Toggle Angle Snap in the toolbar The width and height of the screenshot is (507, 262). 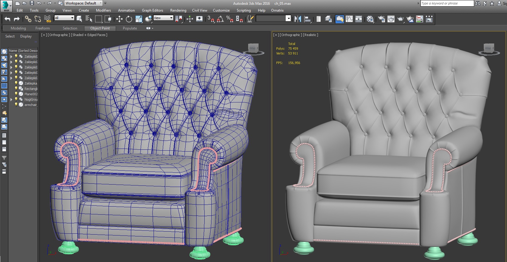click(x=220, y=19)
